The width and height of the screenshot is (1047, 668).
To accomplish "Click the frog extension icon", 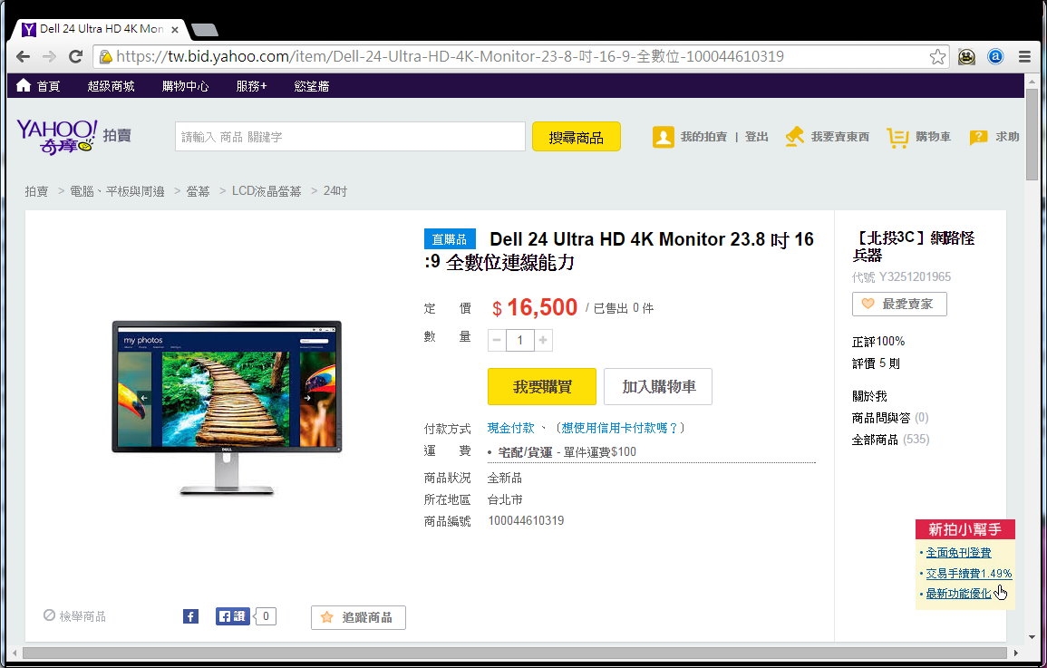I will click(966, 57).
